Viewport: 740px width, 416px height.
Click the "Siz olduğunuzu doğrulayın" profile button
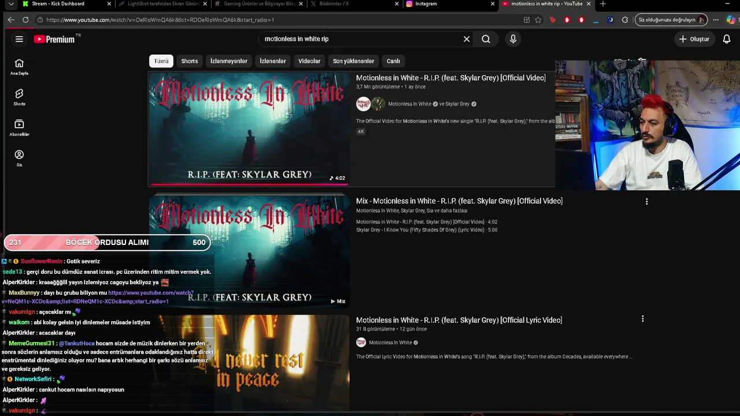[671, 20]
